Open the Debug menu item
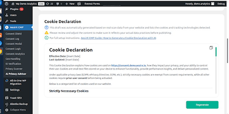Image resolution: width=229 pixels, height=114 pixels. 221,4
